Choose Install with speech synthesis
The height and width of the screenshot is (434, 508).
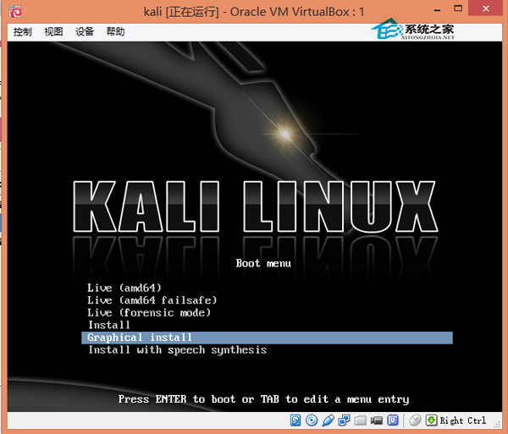coord(178,350)
